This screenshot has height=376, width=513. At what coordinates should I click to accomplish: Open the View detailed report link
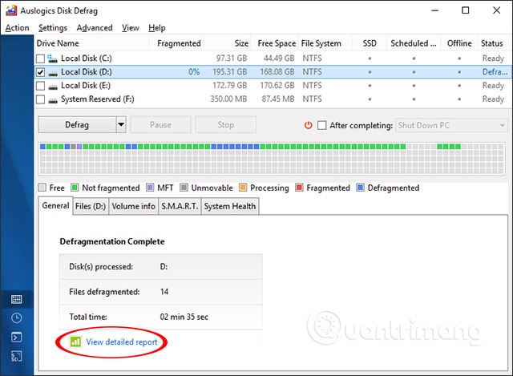pyautogui.click(x=122, y=342)
